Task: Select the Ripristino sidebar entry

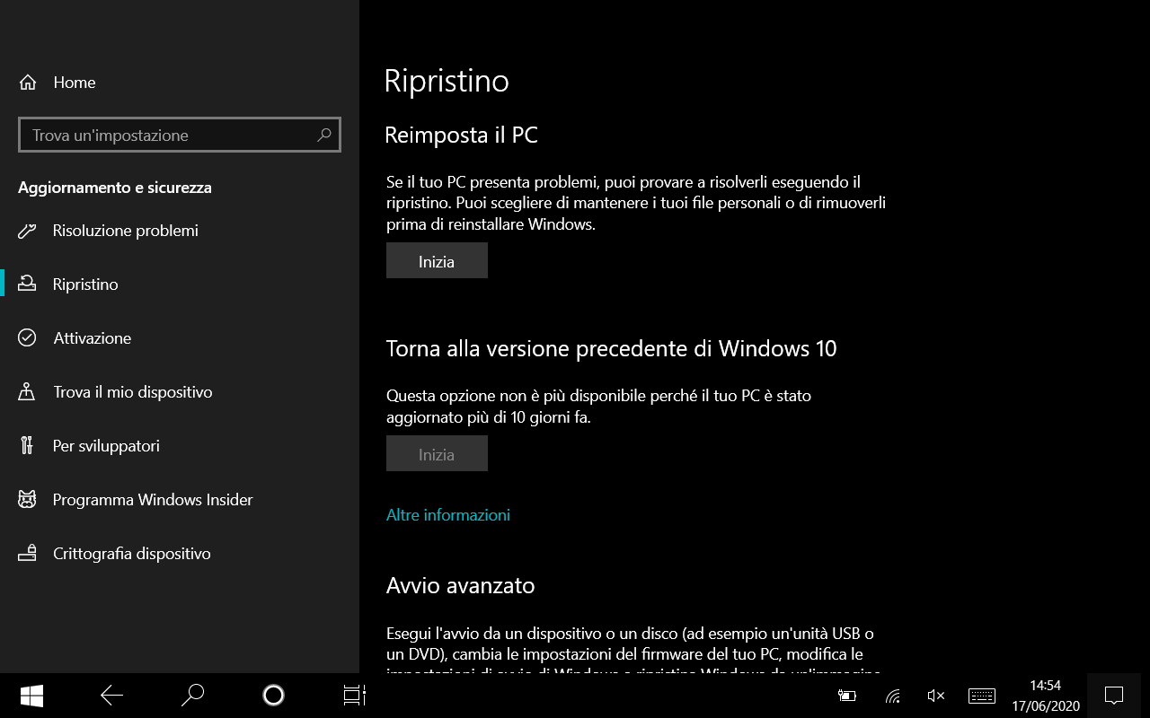Action: pos(180,285)
